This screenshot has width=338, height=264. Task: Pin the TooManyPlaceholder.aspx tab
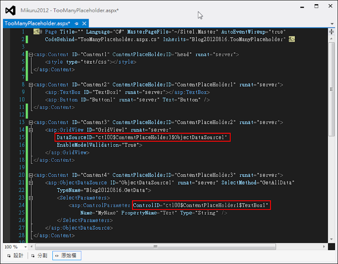[76, 24]
